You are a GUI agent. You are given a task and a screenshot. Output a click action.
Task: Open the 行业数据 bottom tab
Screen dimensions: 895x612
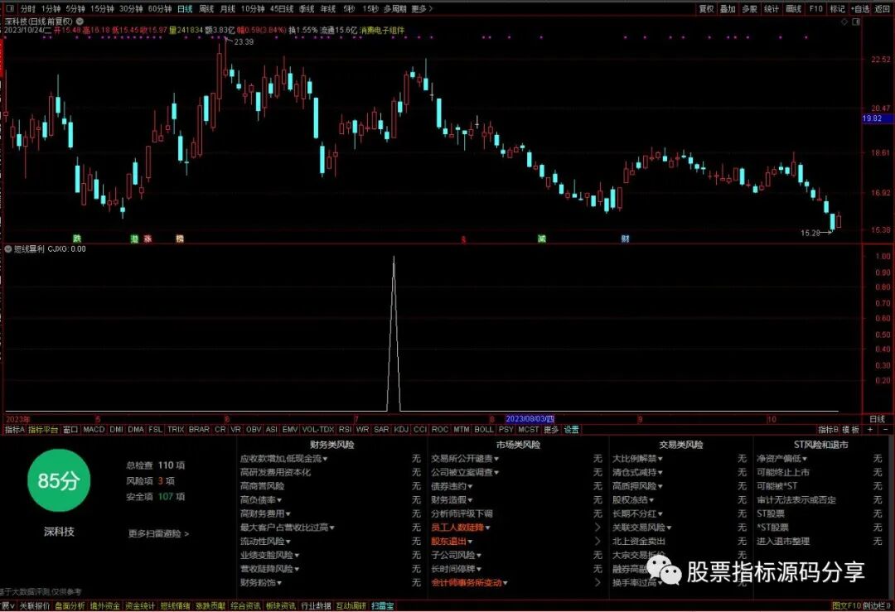[x=317, y=605]
